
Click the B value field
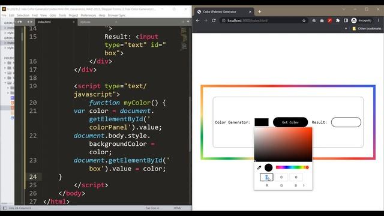click(296, 177)
